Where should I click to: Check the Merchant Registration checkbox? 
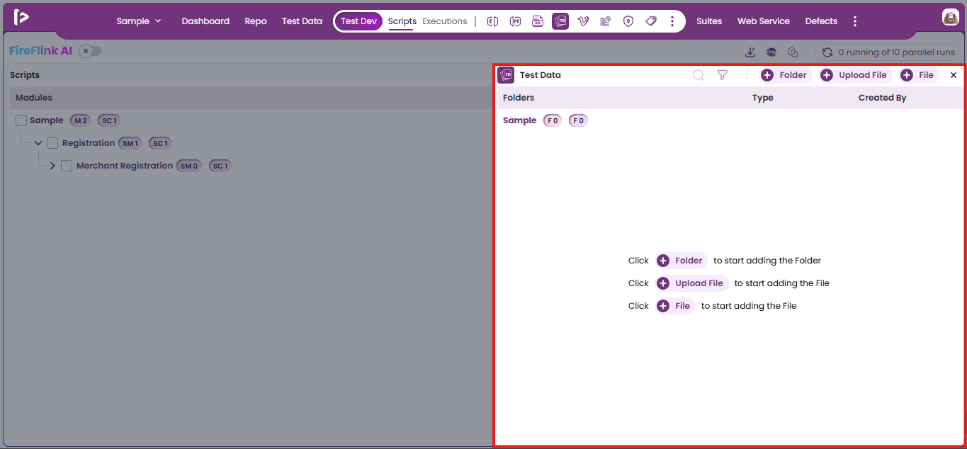pos(67,166)
